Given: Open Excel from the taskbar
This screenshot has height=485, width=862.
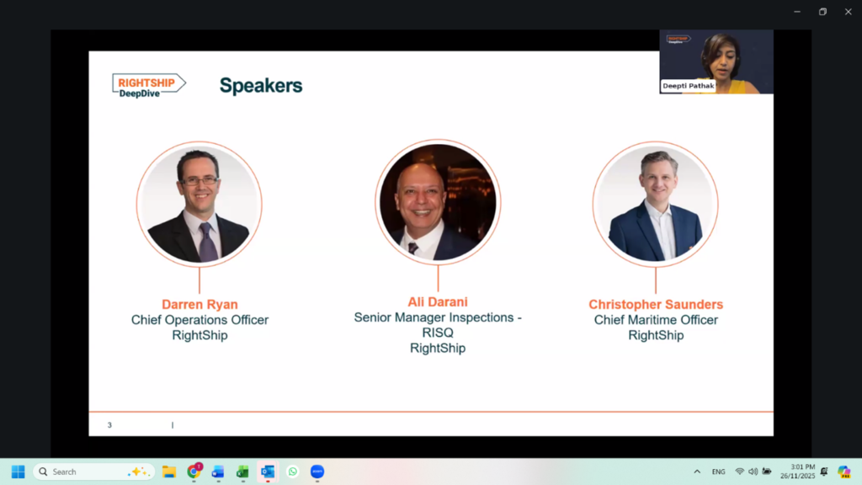Looking at the screenshot, I should click(242, 472).
